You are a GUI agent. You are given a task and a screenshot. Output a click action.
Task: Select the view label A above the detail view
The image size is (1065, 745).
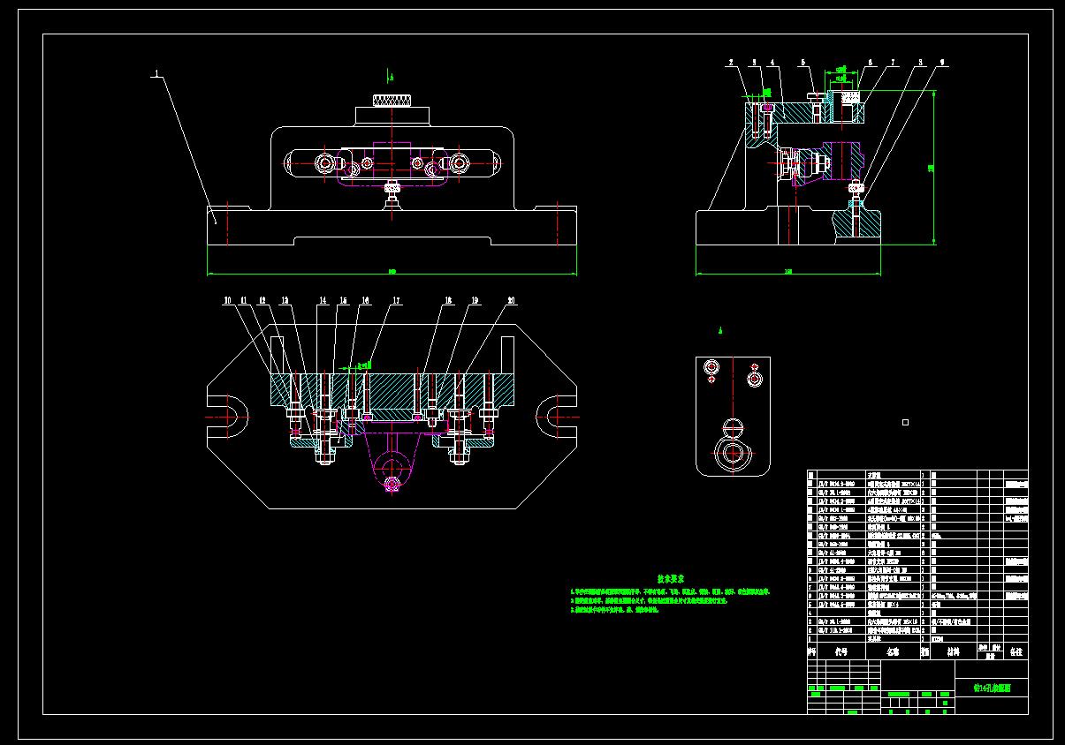[720, 329]
